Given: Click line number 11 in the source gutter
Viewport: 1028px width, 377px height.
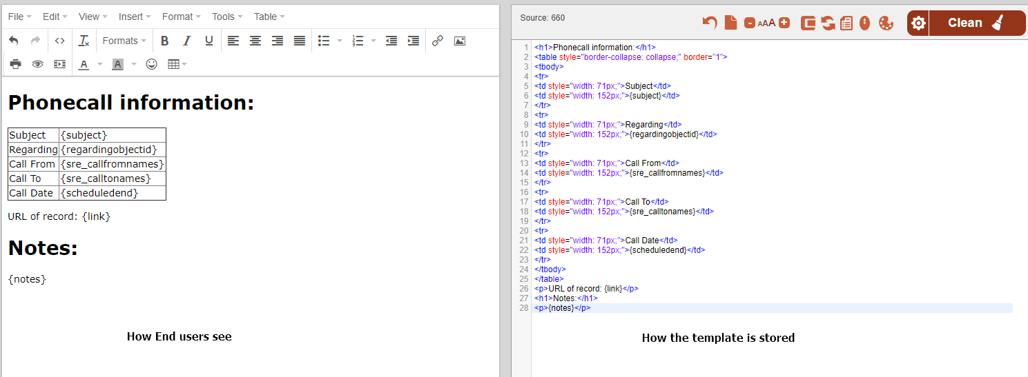Looking at the screenshot, I should (524, 144).
